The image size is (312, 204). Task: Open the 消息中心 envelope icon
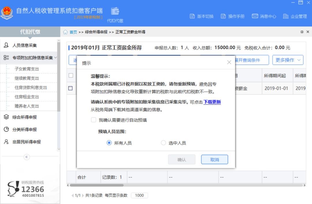point(255,16)
